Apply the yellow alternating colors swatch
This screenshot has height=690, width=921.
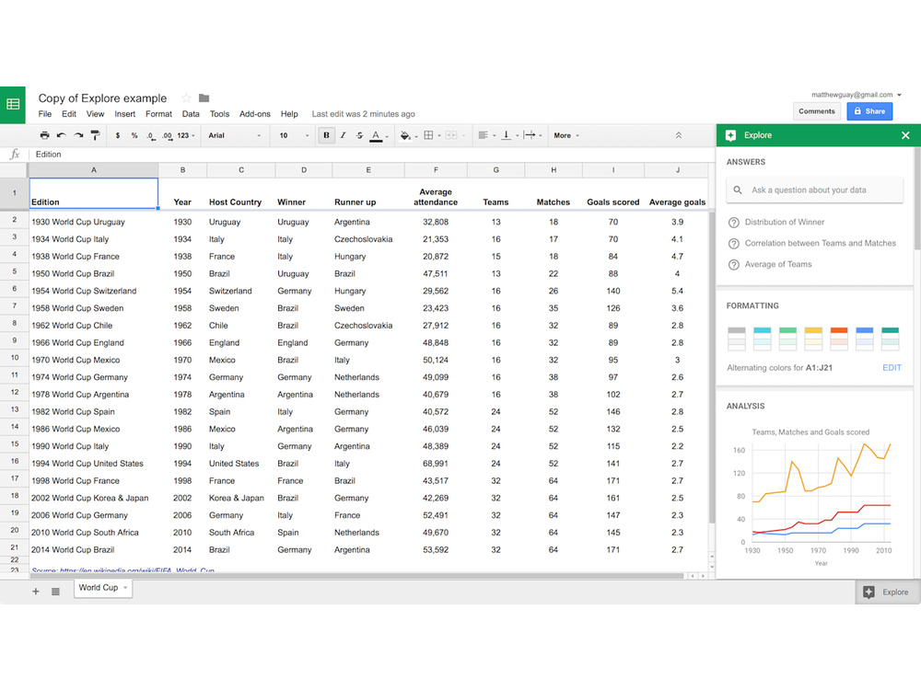point(813,339)
